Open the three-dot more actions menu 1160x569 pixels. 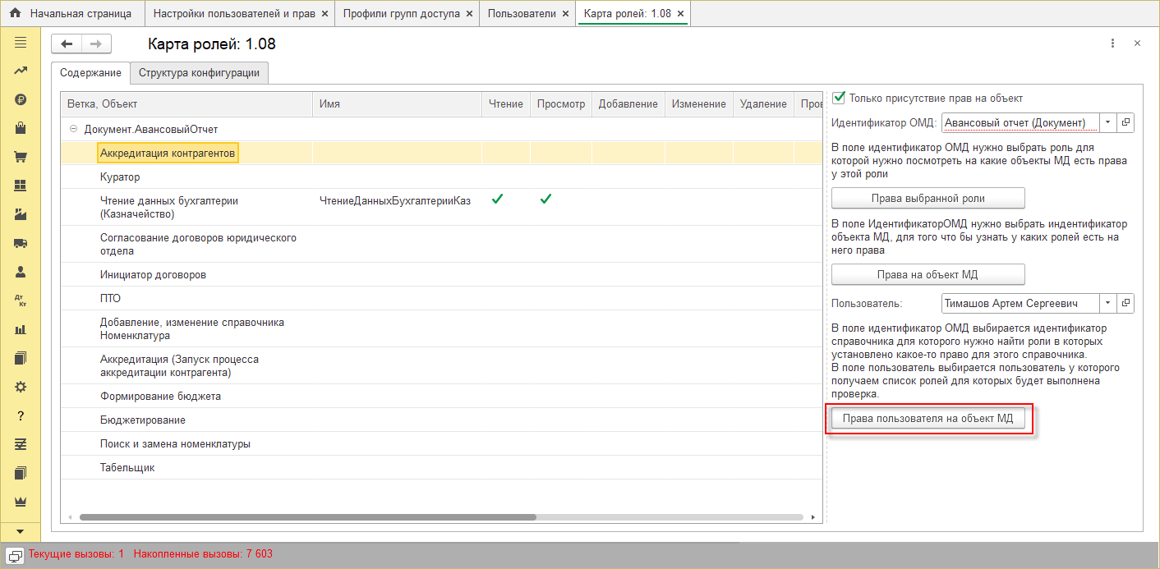click(x=1112, y=44)
